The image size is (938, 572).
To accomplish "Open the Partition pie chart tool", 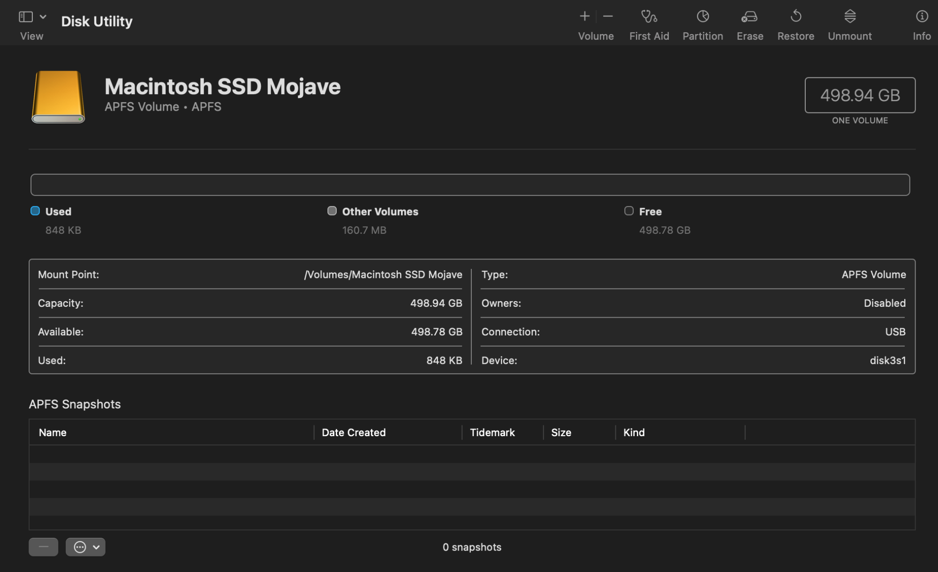I will (703, 16).
